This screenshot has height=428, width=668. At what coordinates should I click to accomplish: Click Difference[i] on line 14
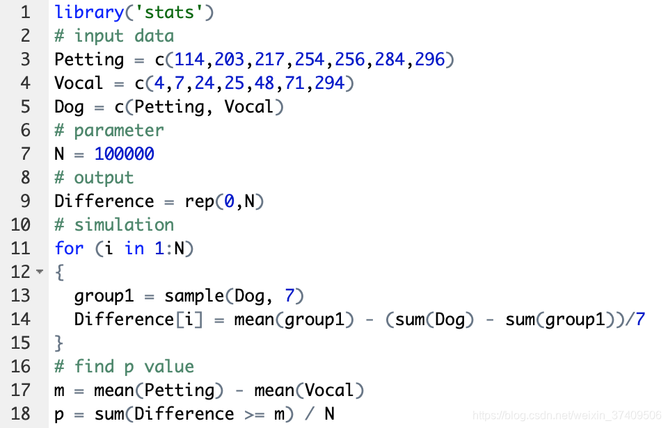[x=139, y=320]
